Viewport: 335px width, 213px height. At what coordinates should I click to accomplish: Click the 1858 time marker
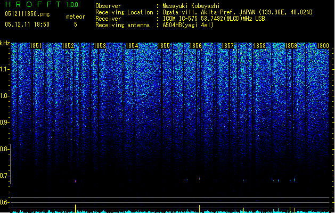(x=259, y=46)
